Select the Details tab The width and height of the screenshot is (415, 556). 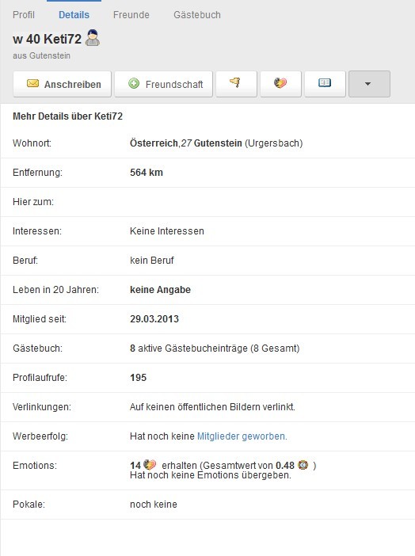pos(74,15)
